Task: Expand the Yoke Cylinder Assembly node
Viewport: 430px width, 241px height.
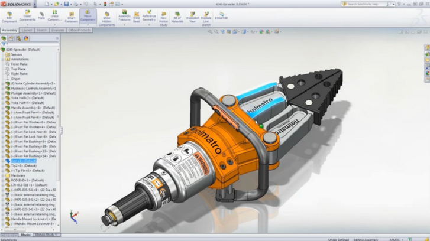Action: point(3,83)
